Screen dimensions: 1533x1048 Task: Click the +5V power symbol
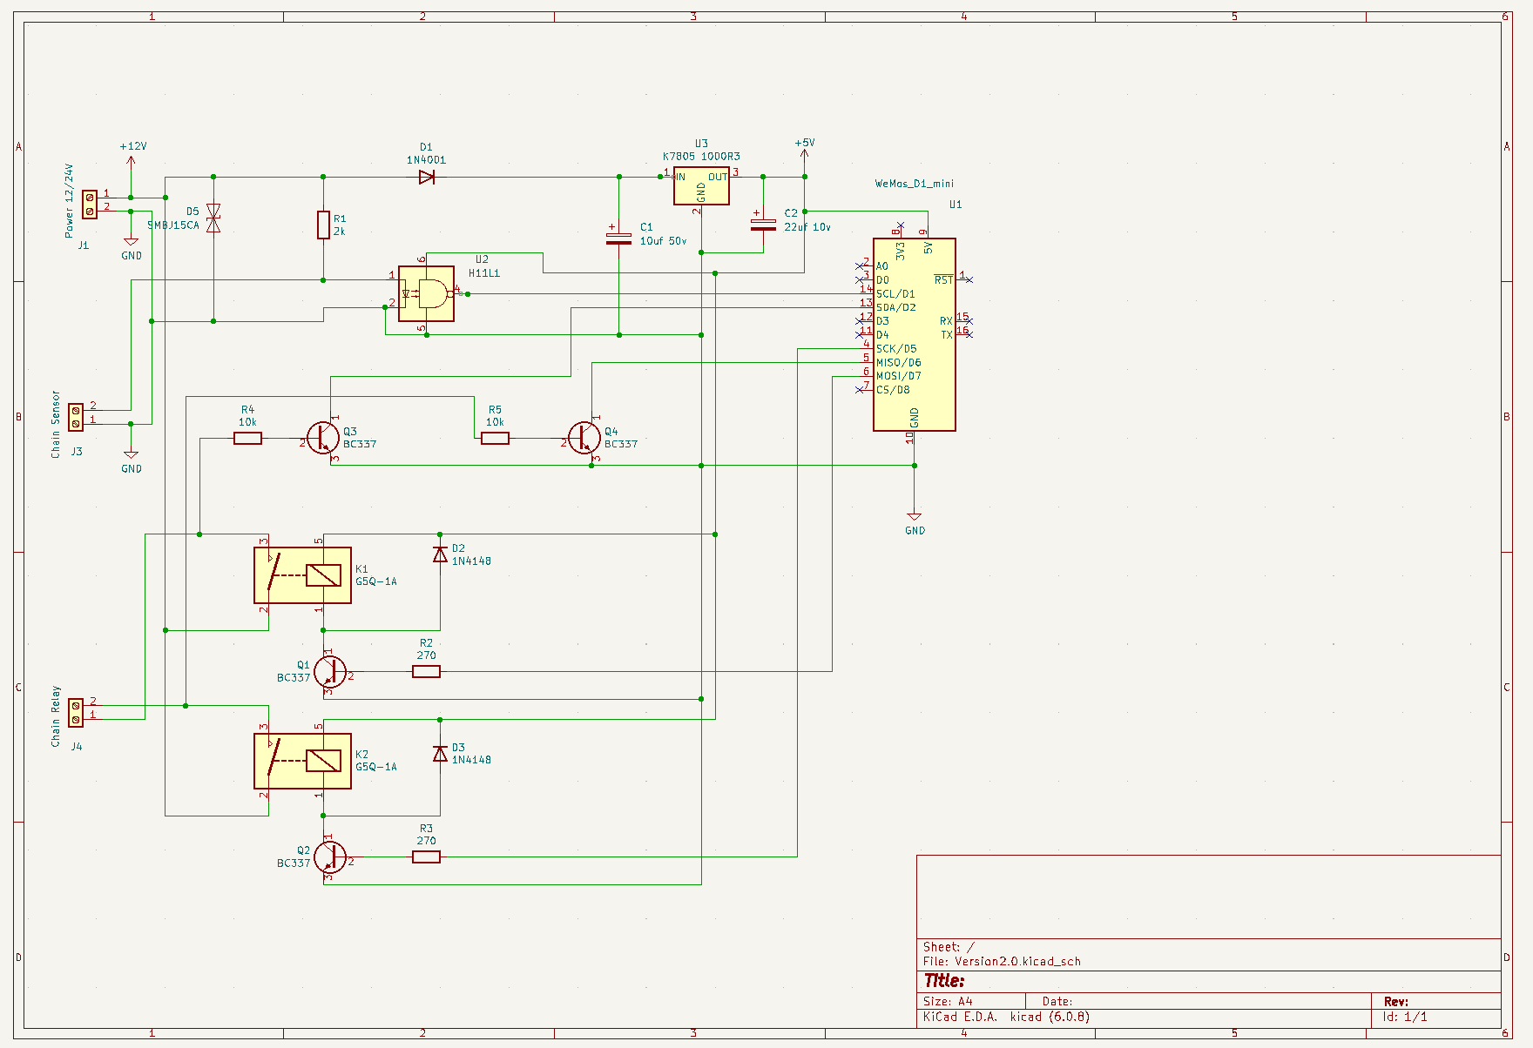[804, 152]
